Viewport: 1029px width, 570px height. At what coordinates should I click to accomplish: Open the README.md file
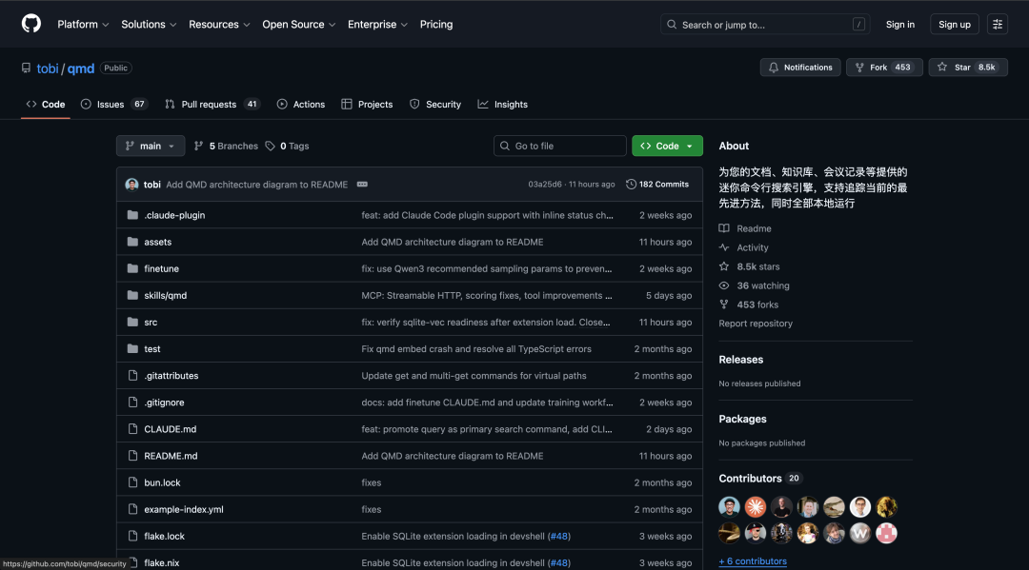tap(171, 456)
